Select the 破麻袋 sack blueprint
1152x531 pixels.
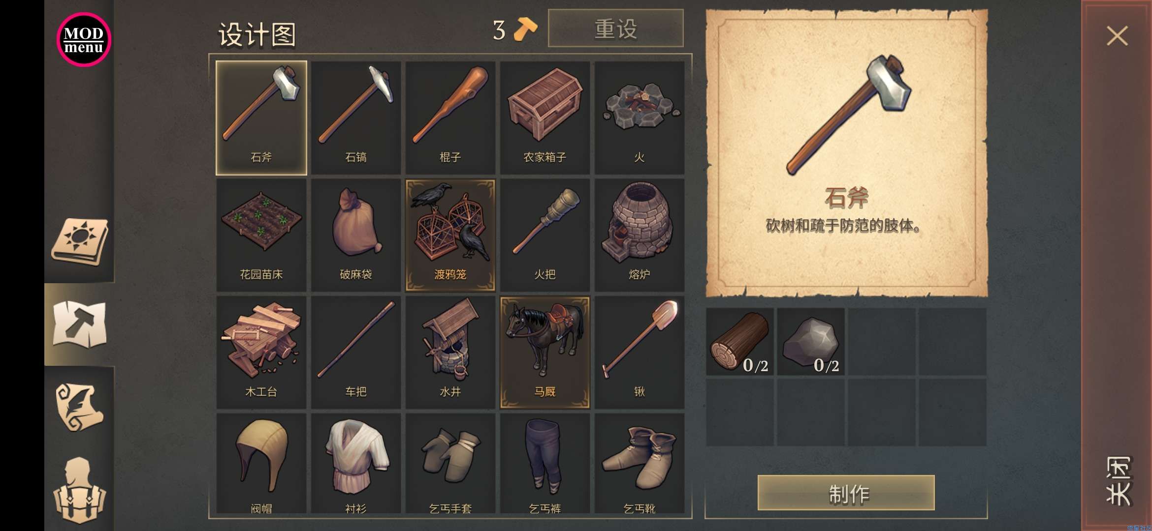(355, 235)
